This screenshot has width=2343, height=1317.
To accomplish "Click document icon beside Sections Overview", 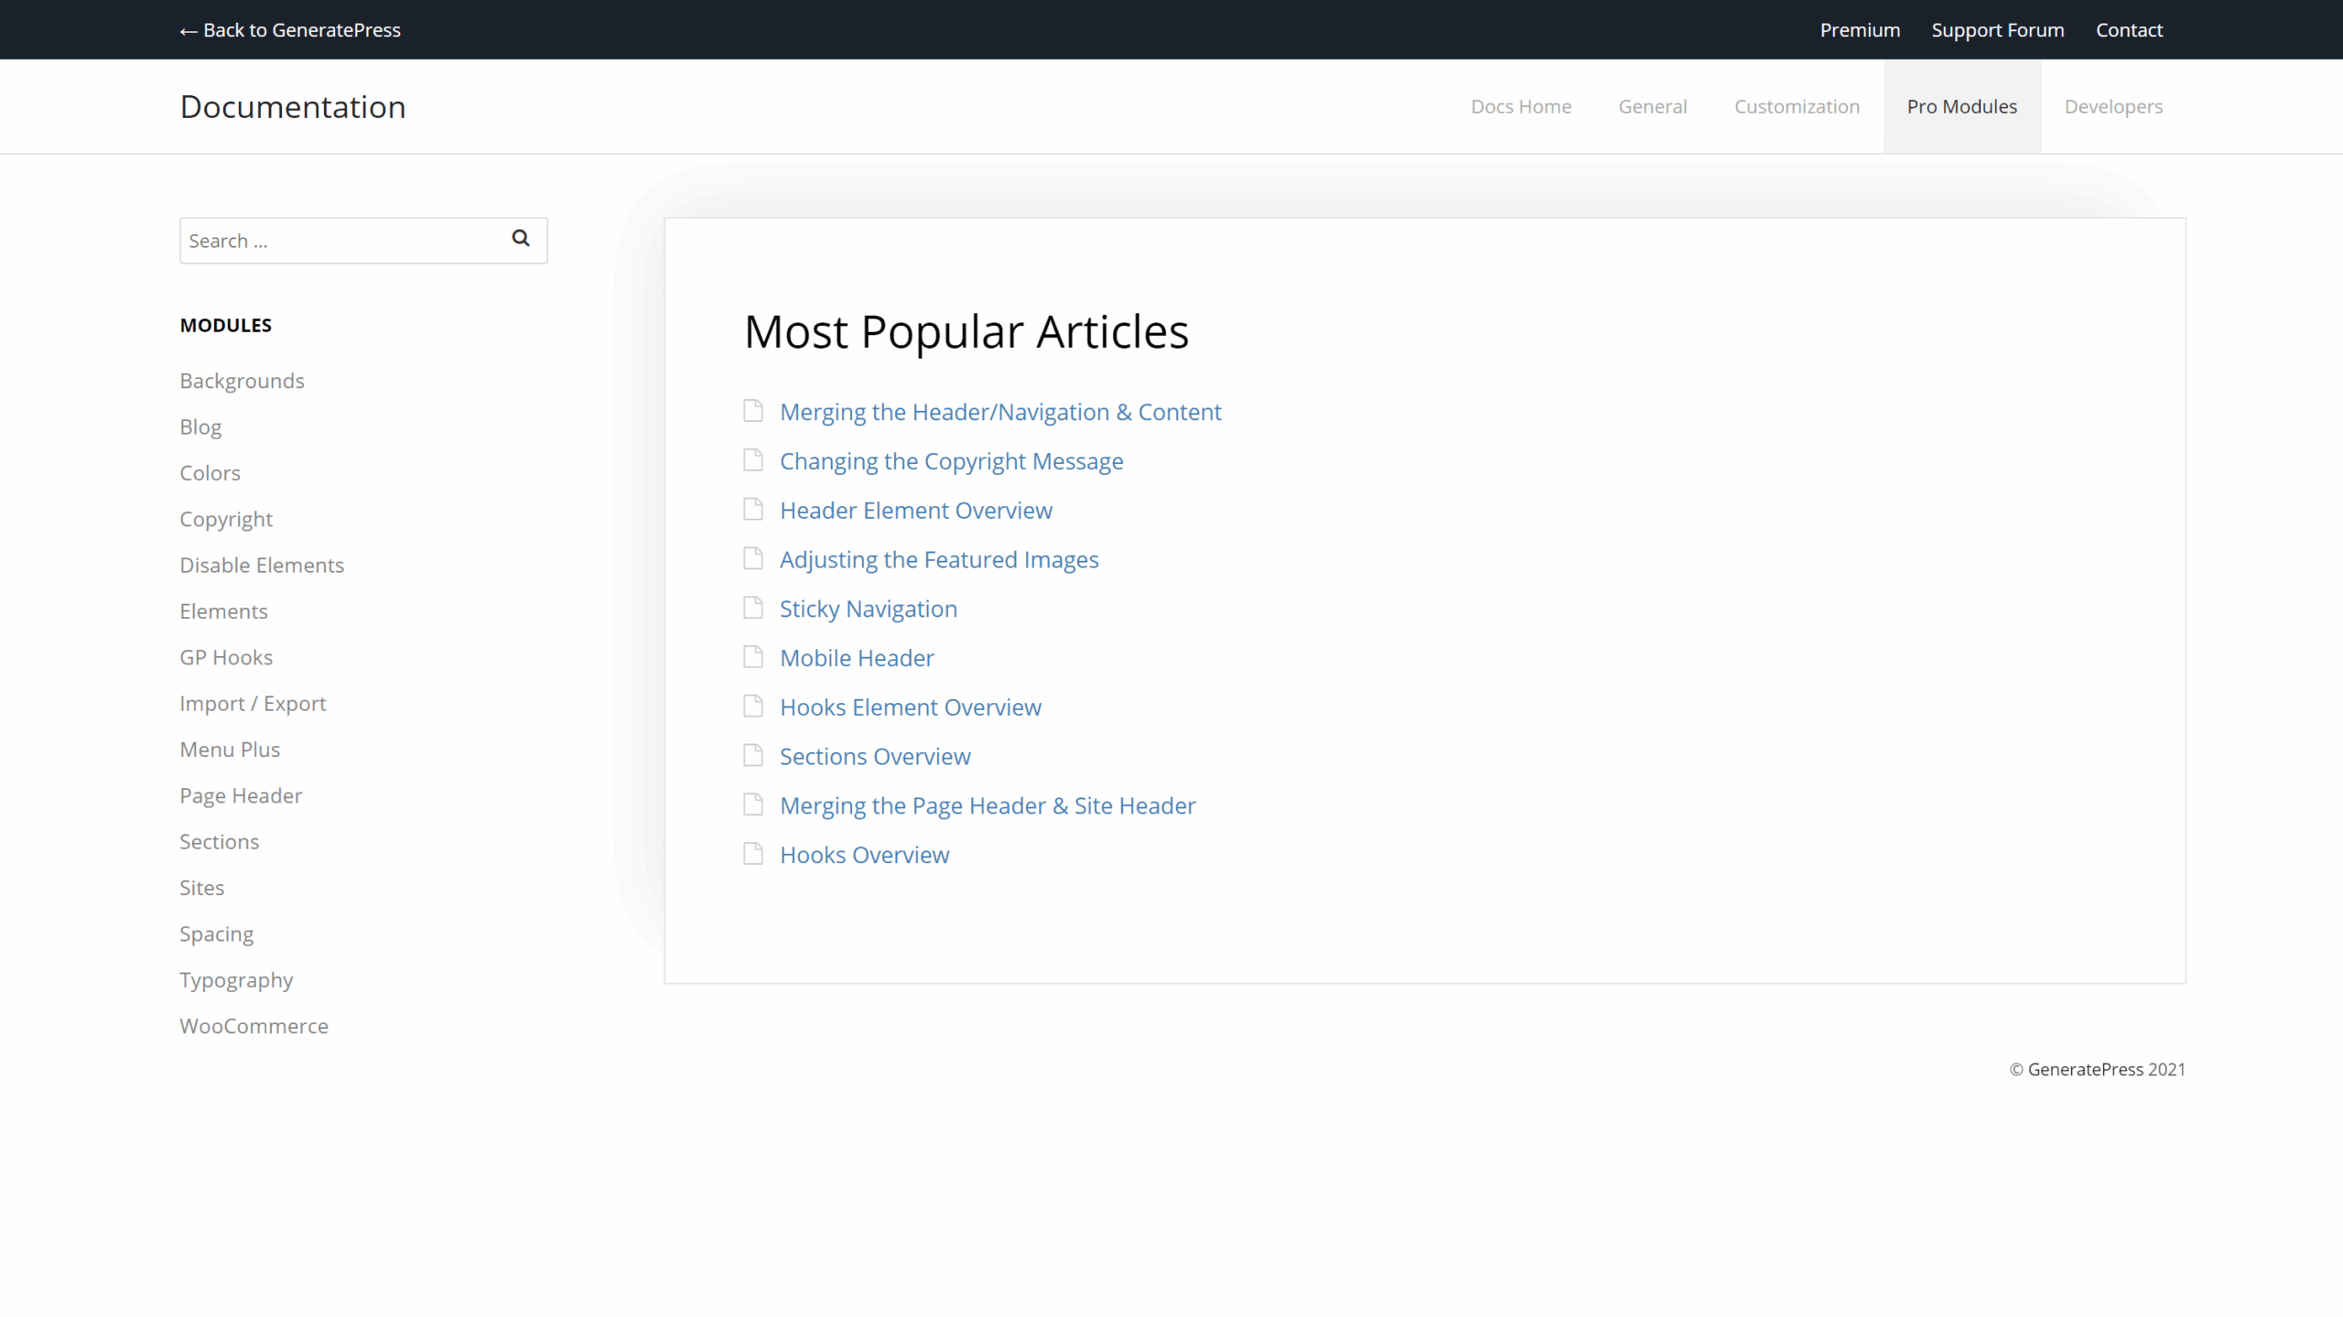I will point(753,756).
